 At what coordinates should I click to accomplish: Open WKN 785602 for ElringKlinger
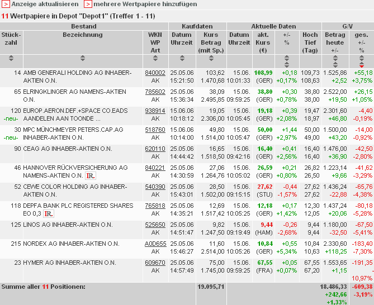(x=155, y=92)
